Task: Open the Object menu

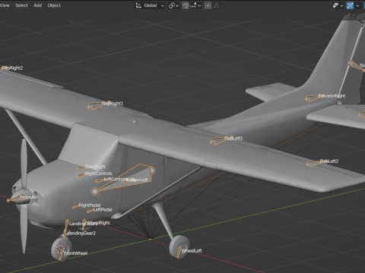Action: [x=54, y=5]
